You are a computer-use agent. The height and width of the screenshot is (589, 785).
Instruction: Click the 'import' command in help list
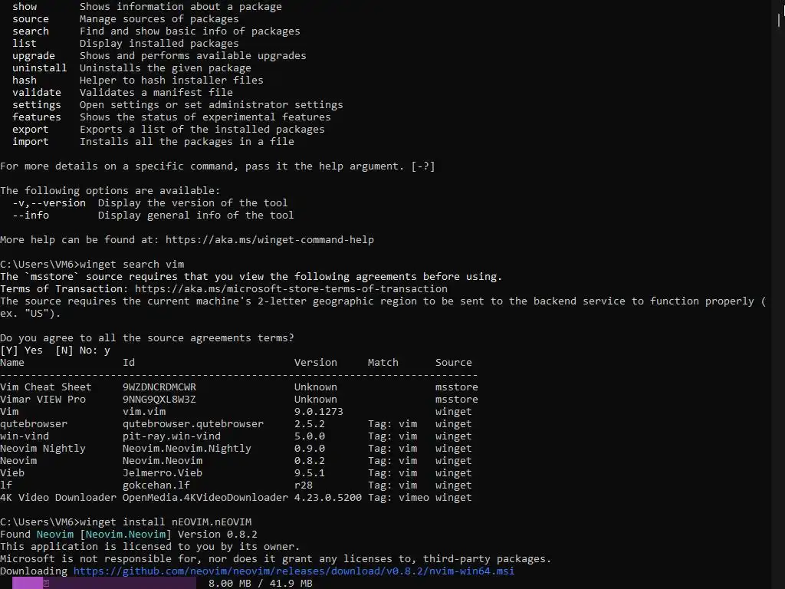point(31,142)
